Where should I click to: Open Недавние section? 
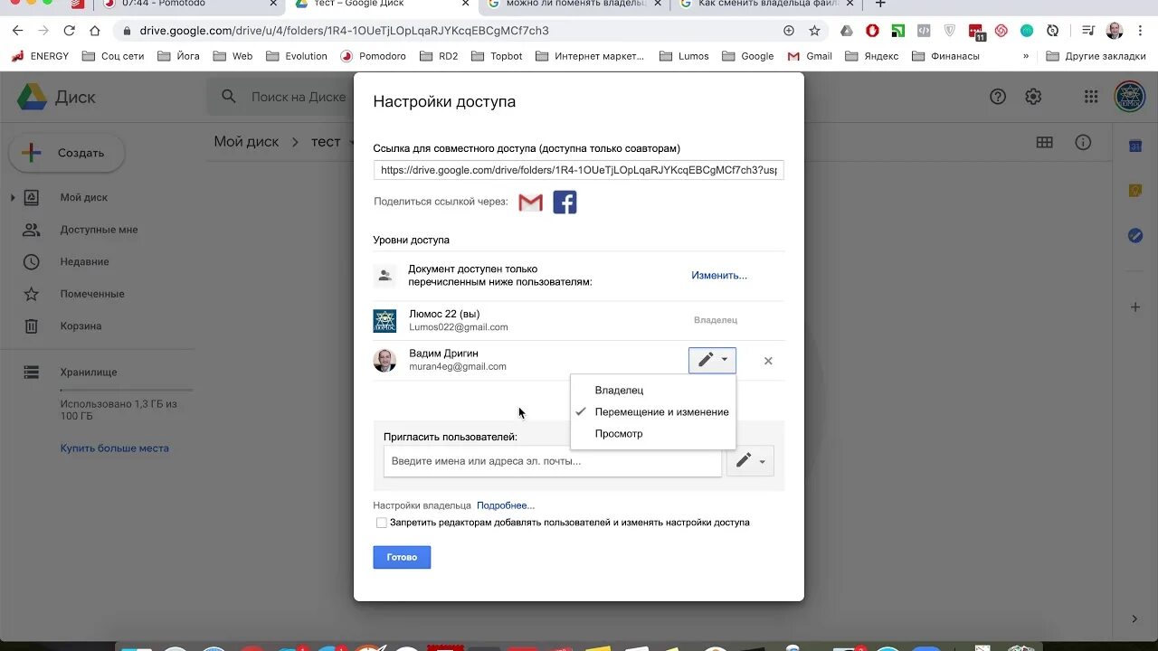point(84,262)
